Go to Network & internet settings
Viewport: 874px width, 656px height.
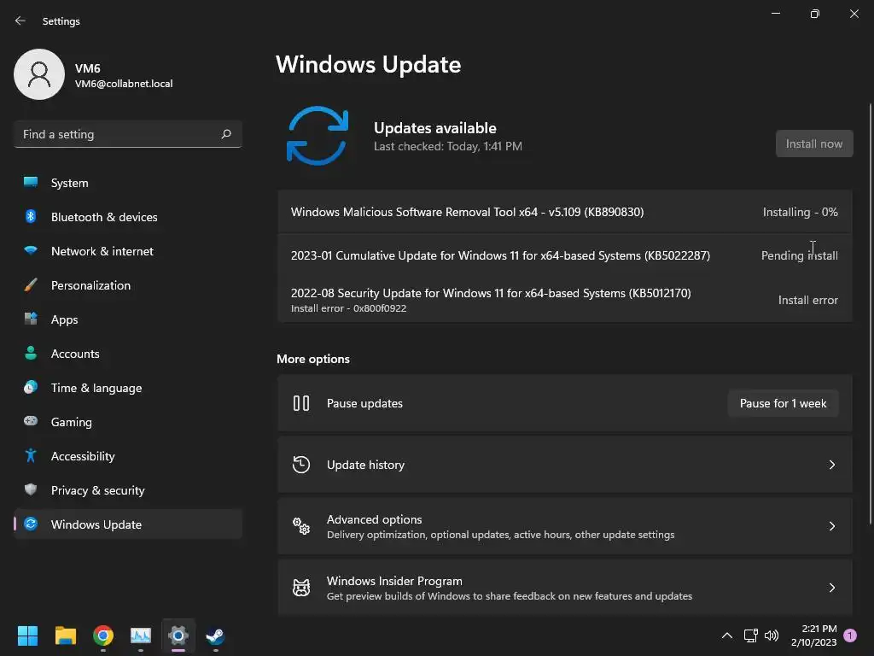[128, 251]
